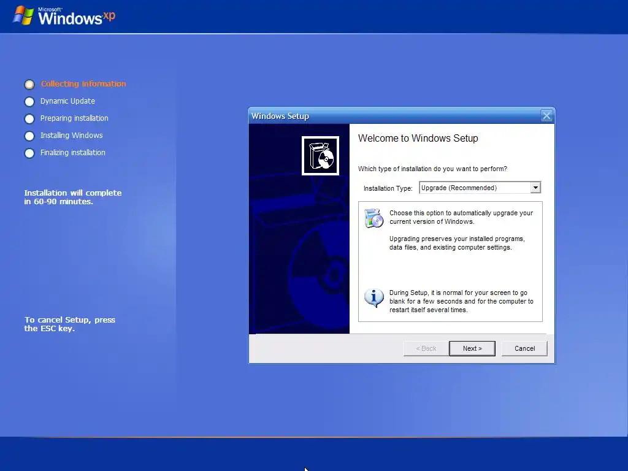The image size is (628, 471).
Task: Cancel the Windows Setup wizard
Action: 524,348
